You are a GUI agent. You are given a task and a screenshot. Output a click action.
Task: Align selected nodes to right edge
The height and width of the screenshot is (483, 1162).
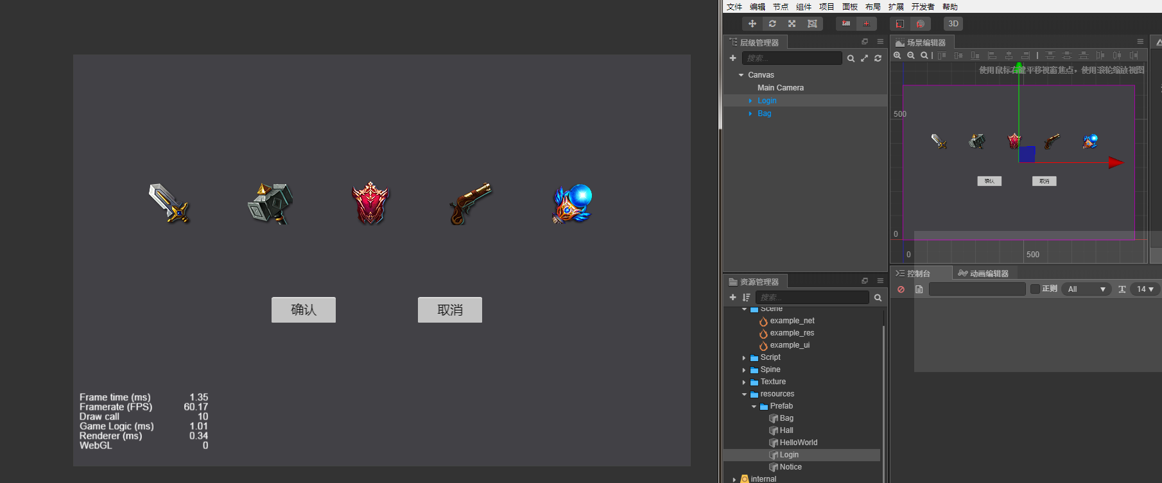coord(1025,56)
